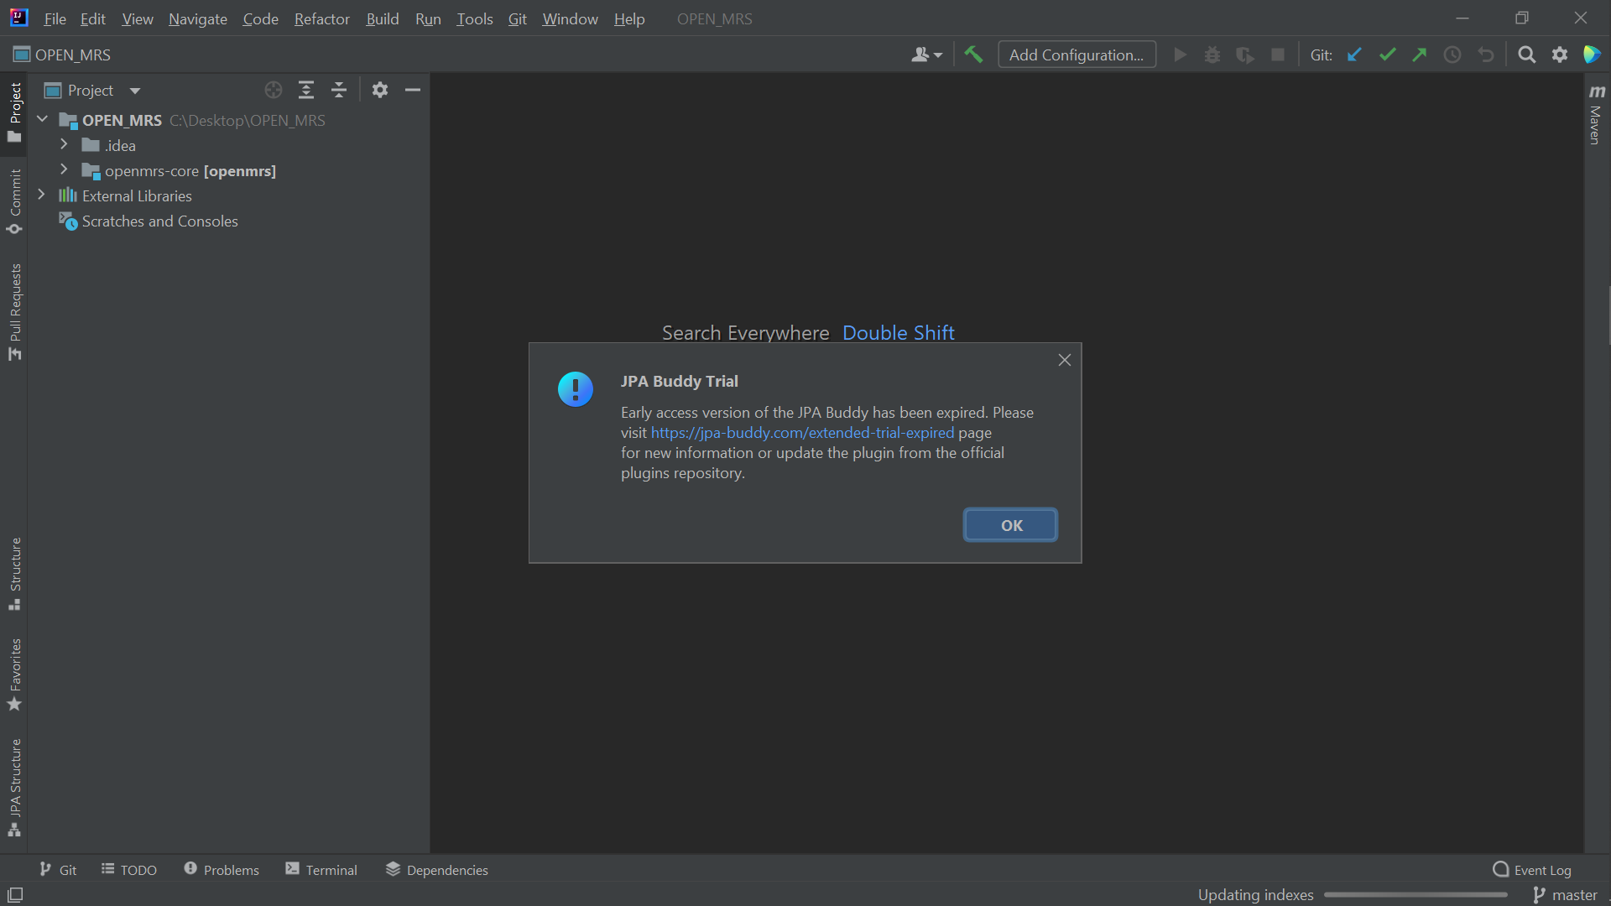Click the Stop square icon
The width and height of the screenshot is (1611, 906).
1278,55
